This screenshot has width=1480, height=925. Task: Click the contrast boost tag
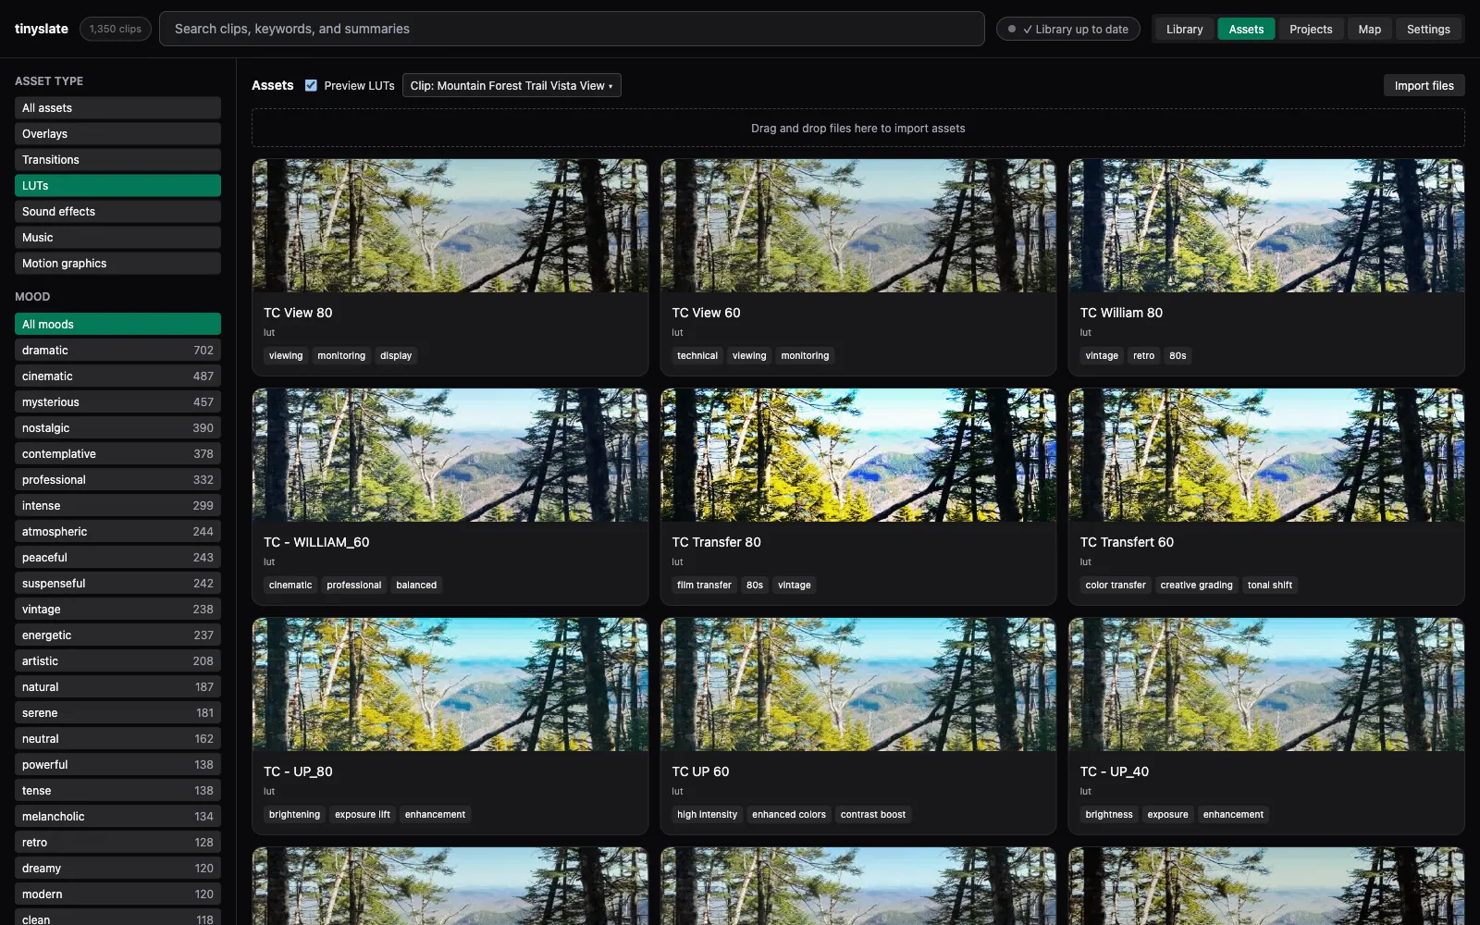pos(872,815)
